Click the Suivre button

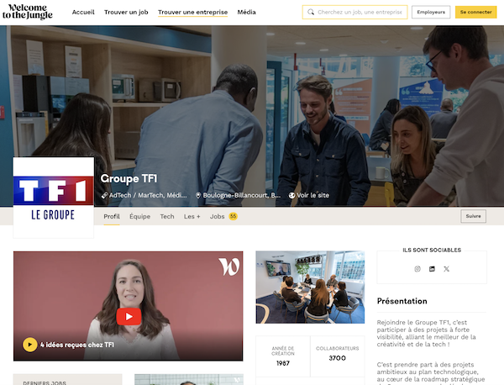pyautogui.click(x=473, y=216)
